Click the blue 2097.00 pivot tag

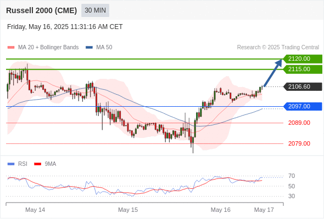tap(303, 107)
